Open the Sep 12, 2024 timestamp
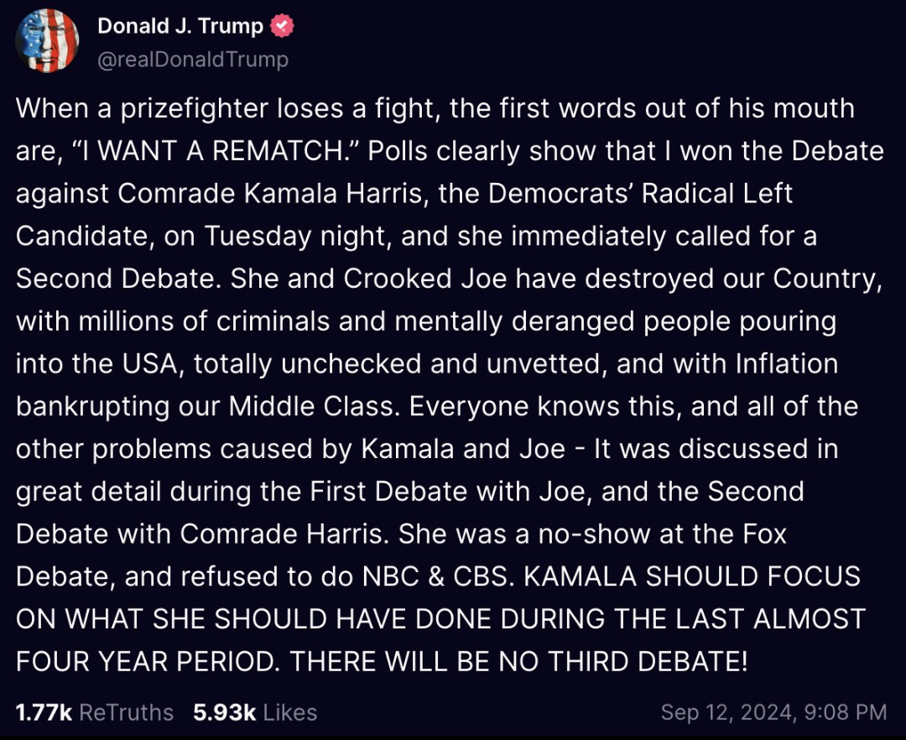 point(725,712)
